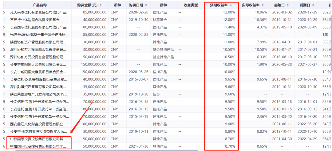The height and width of the screenshot is (151, 332).
Task: Click the 2020-10-29 end date cell
Action: click(x=307, y=20)
